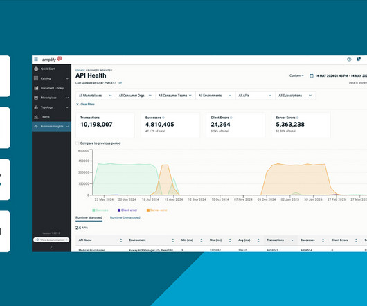Sort table by Environment arrows
The height and width of the screenshot is (306, 367).
[172, 240]
